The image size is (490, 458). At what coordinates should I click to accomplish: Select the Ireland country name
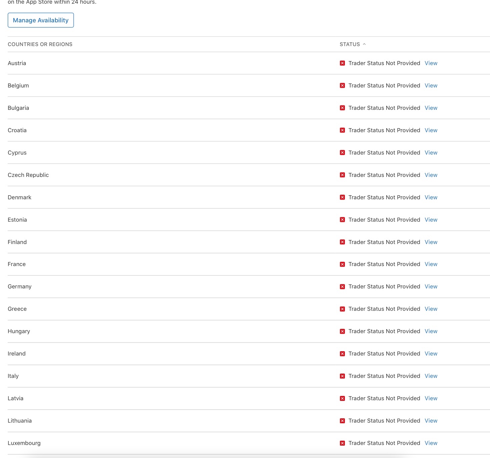coord(17,354)
